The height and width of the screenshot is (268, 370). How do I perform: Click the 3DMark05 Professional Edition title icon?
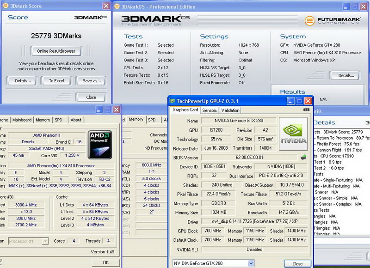(117, 6)
